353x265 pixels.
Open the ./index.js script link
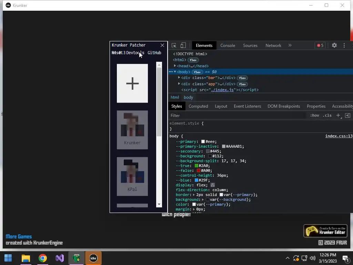tap(222, 90)
